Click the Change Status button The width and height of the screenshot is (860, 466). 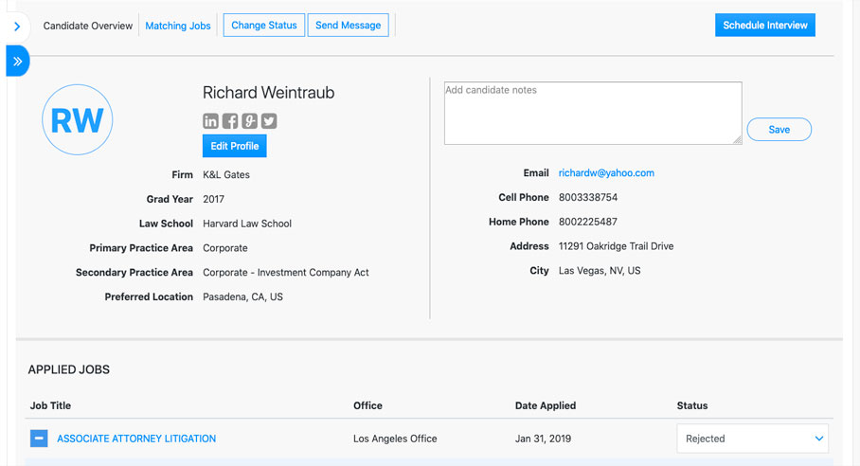(x=263, y=26)
